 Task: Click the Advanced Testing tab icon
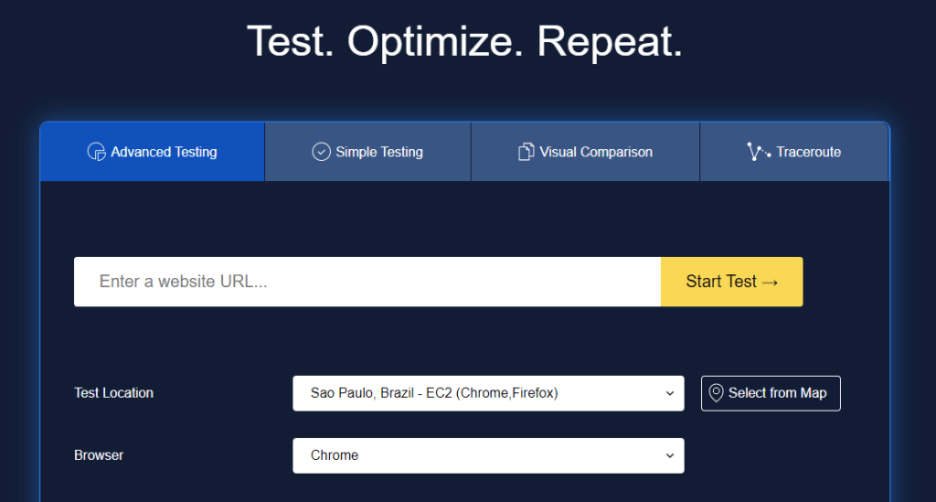point(96,152)
